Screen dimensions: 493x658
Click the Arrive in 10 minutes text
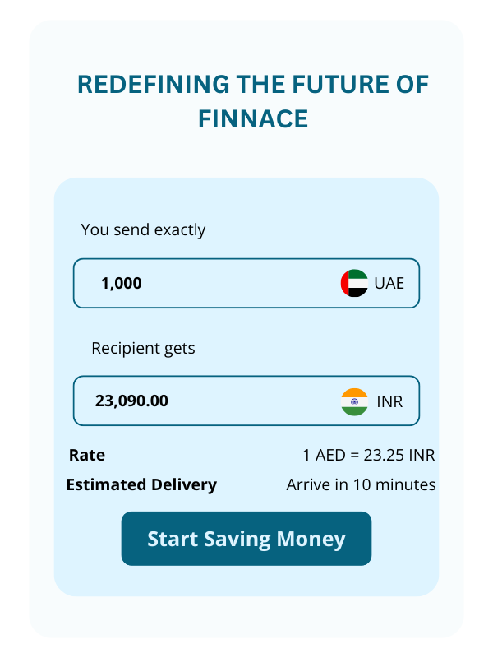pos(361,484)
